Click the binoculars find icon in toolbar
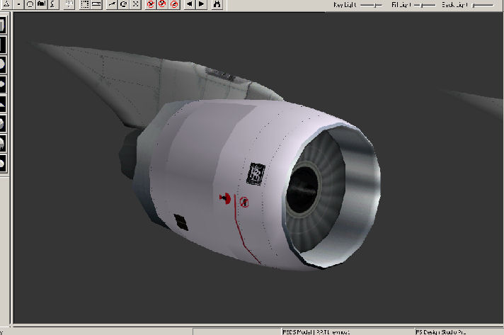504x335 pixels. [x=217, y=4]
